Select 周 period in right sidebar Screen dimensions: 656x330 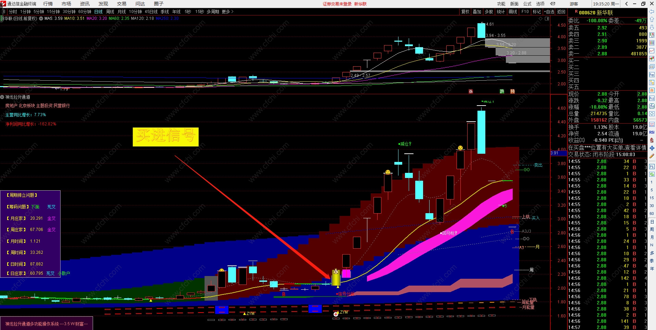click(x=652, y=229)
